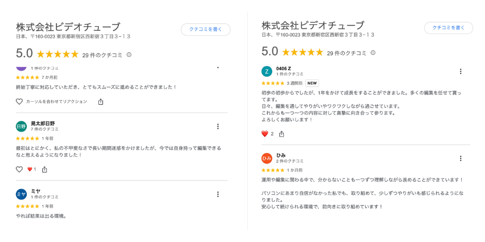
Task: Click the 晃太郎日野 reviewer name
Action: pyautogui.click(x=43, y=123)
